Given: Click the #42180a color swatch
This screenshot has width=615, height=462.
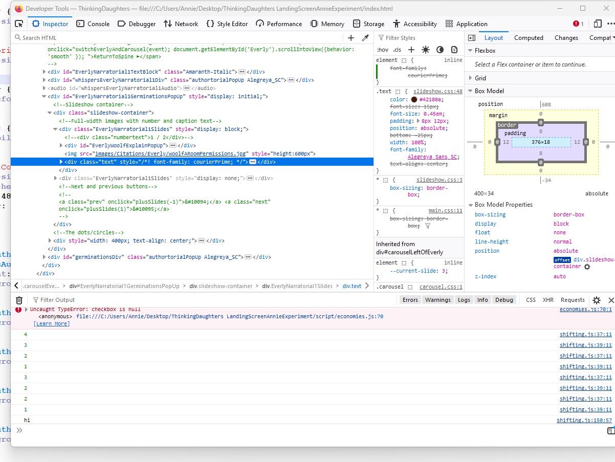Looking at the screenshot, I should pos(414,99).
